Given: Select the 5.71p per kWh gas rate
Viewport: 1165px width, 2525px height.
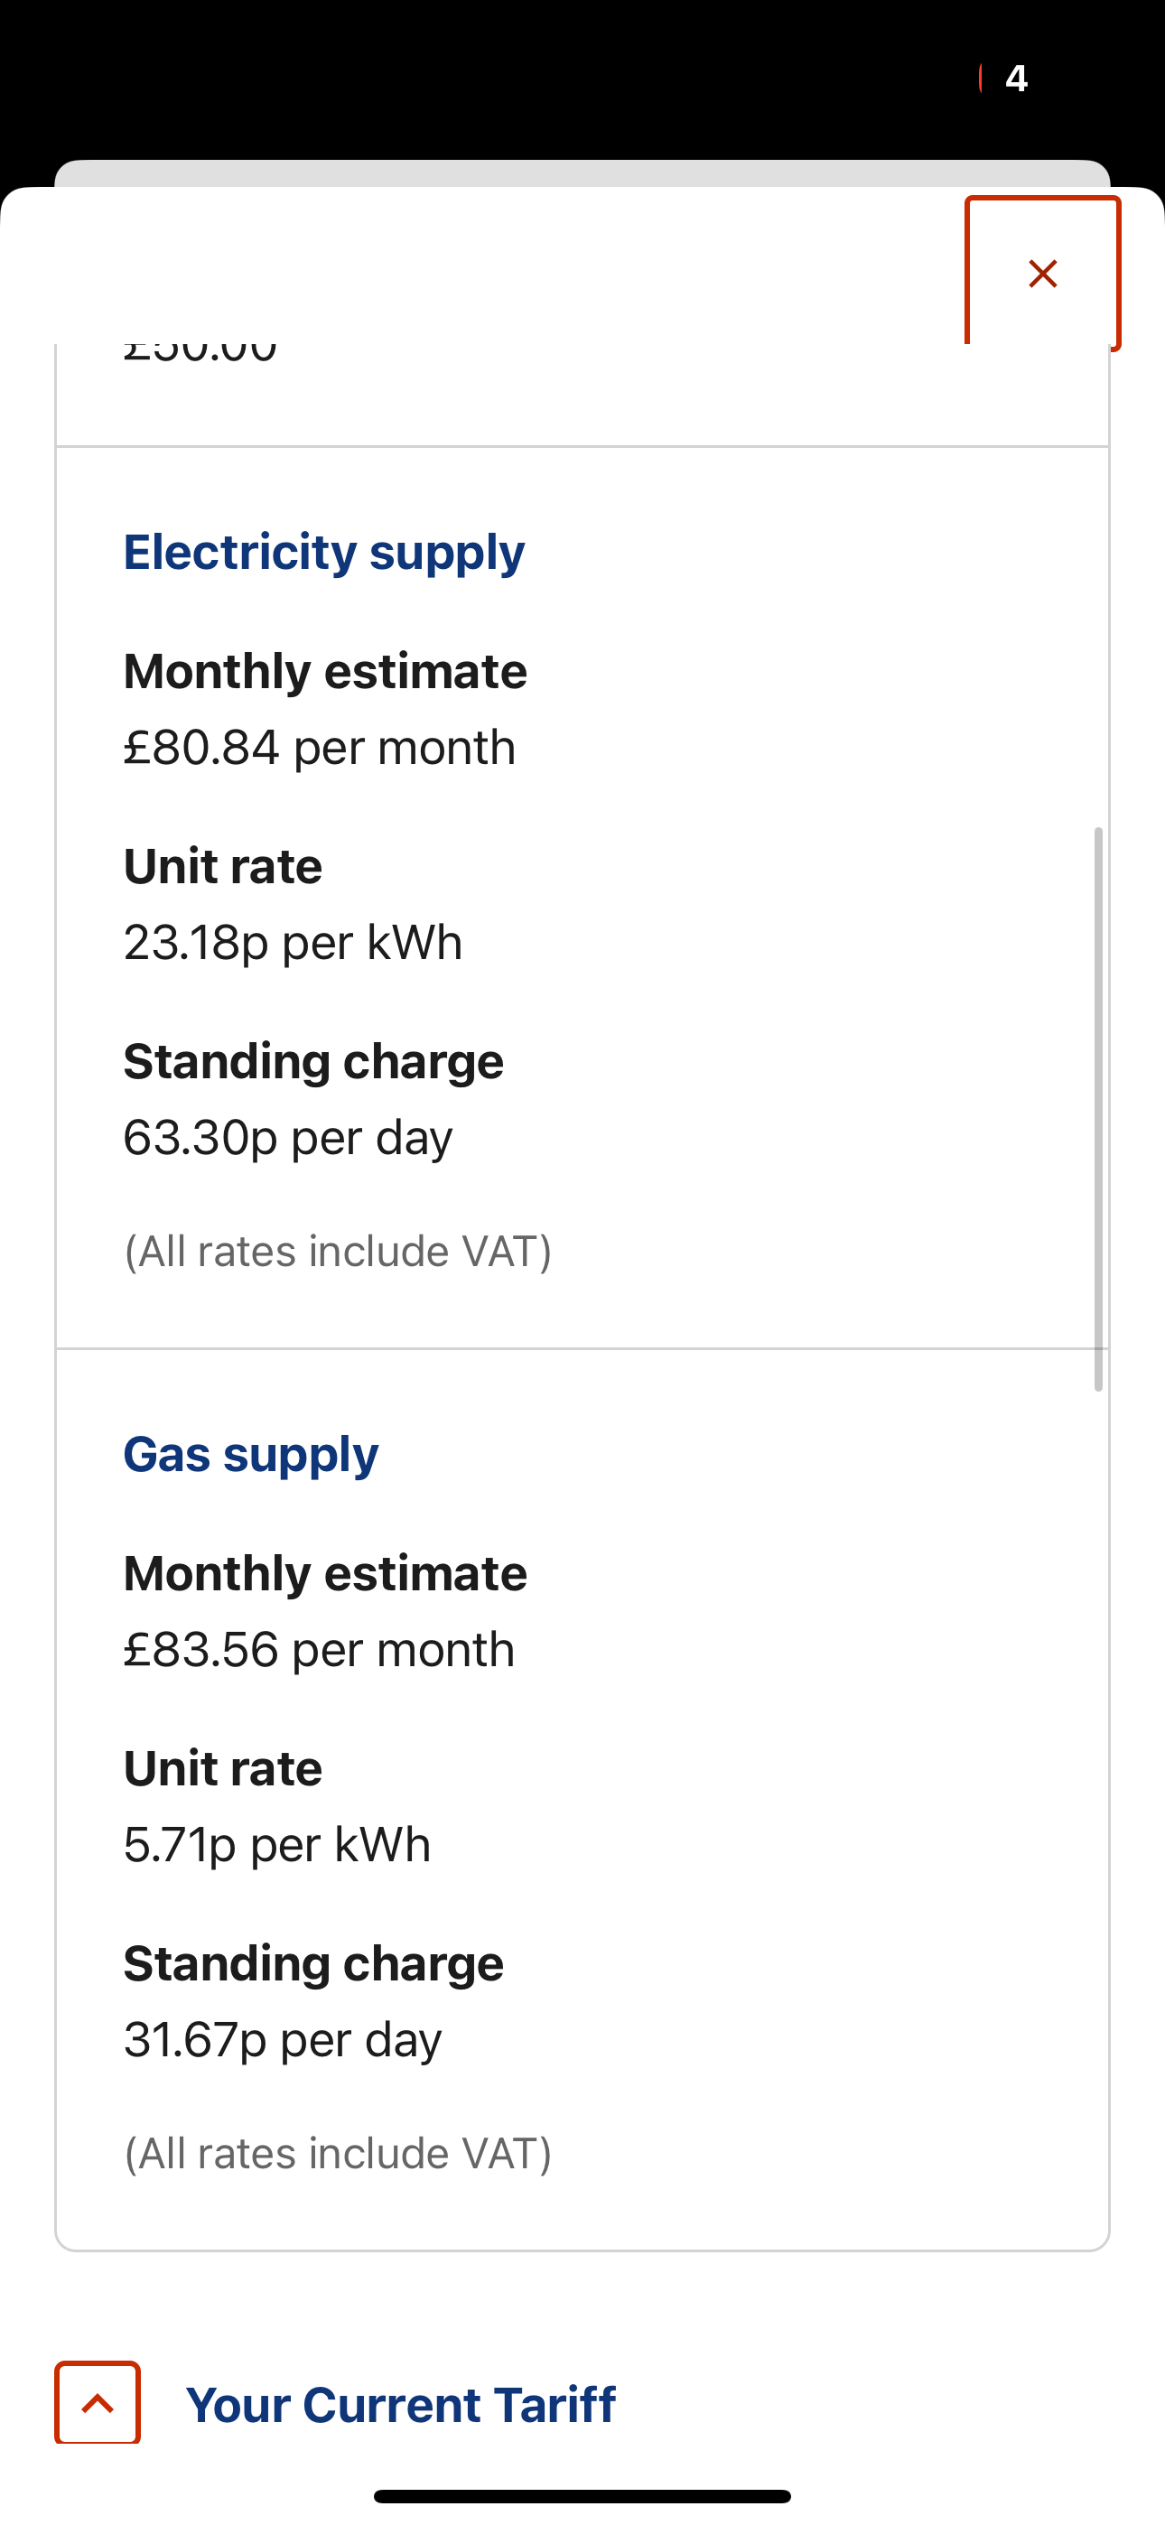Looking at the screenshot, I should coord(276,1845).
